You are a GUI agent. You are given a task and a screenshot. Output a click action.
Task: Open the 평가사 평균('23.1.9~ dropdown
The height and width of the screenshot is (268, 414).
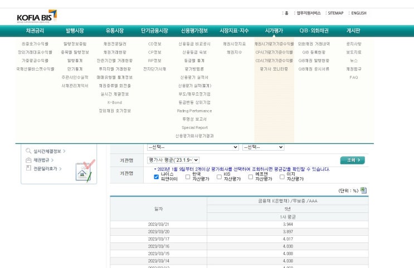coord(173,160)
